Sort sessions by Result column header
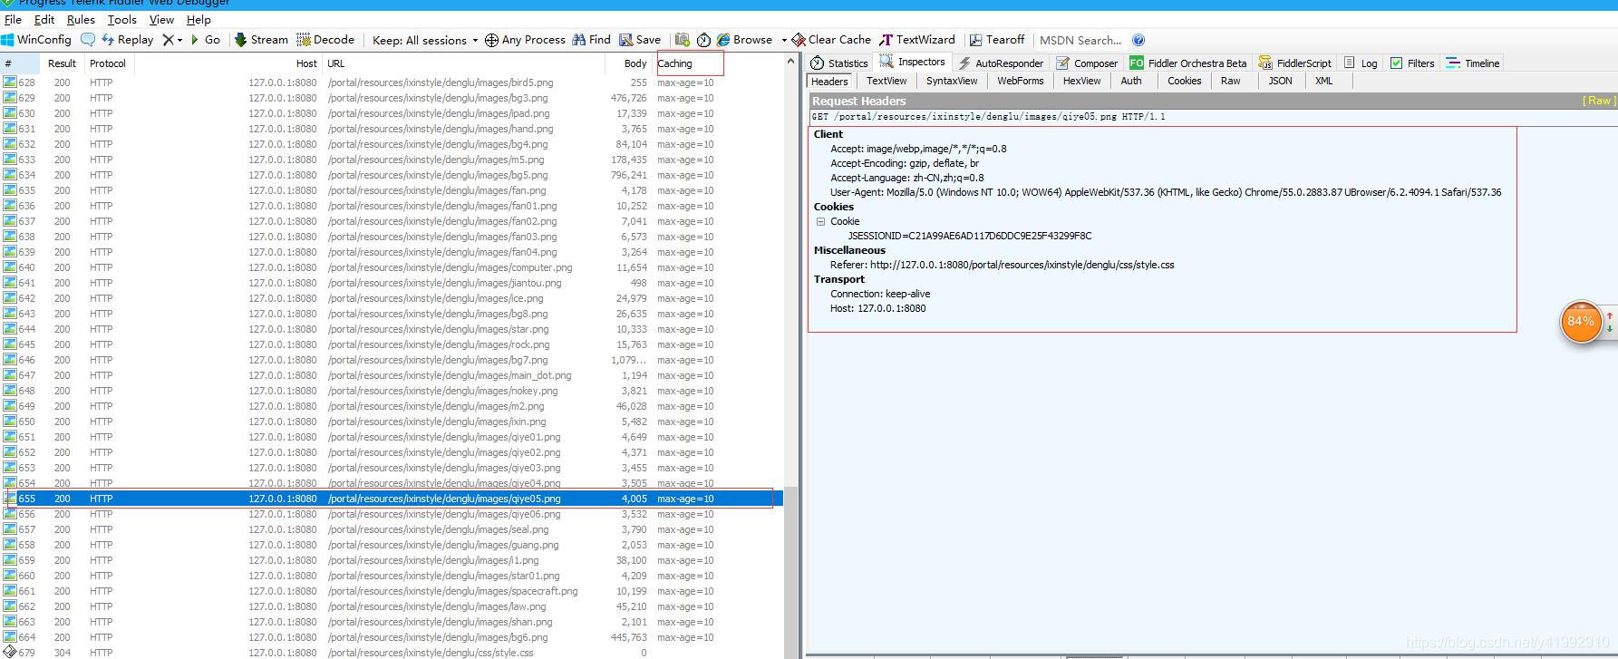 pos(62,63)
